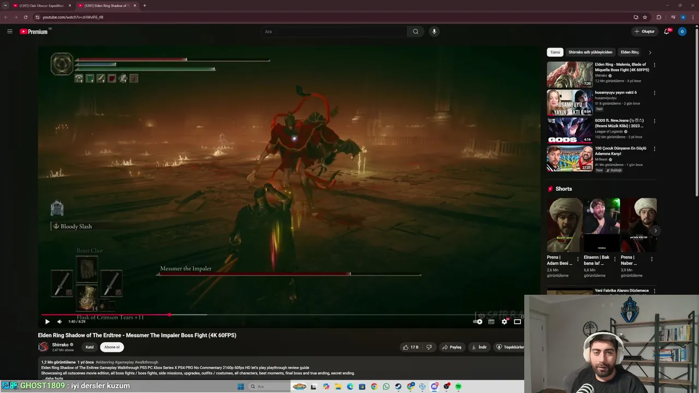Viewport: 699px width, 393px height.
Task: Like the video with thumbs up
Action: pos(411,347)
